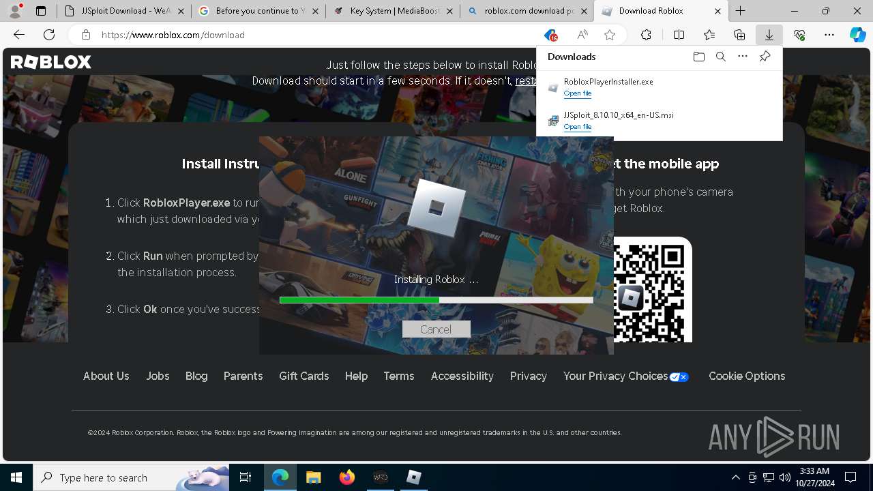873x491 pixels.
Task: Open the taskbar clock 3:33 AM
Action: coord(814,477)
